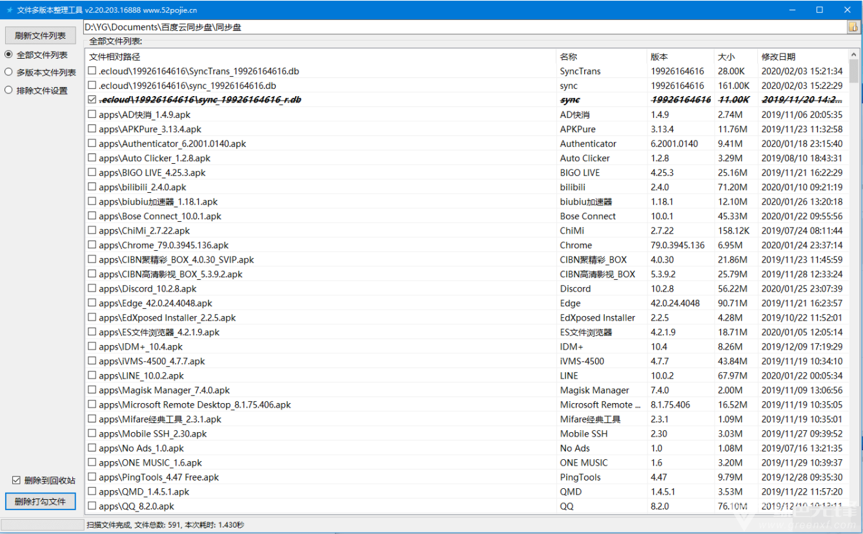Select the apps\ChiMi_2.7.22.apk row
Screen dimensions: 863x534
tap(467, 231)
